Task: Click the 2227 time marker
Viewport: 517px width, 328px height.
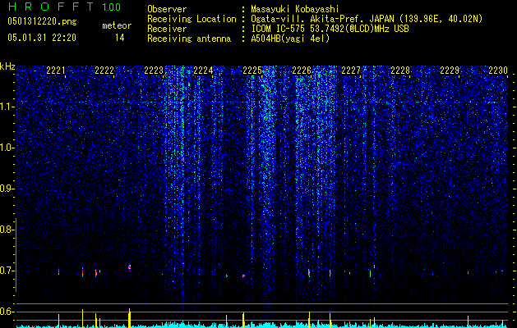Action: 351,70
